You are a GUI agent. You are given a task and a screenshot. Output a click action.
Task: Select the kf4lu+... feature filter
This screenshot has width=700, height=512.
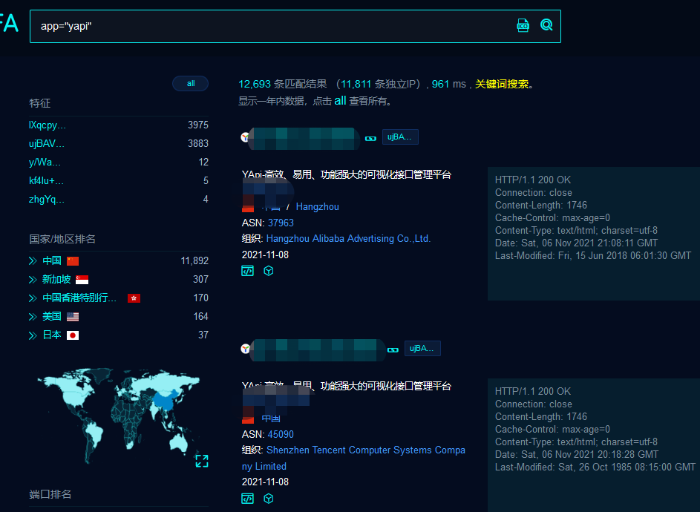(x=46, y=181)
